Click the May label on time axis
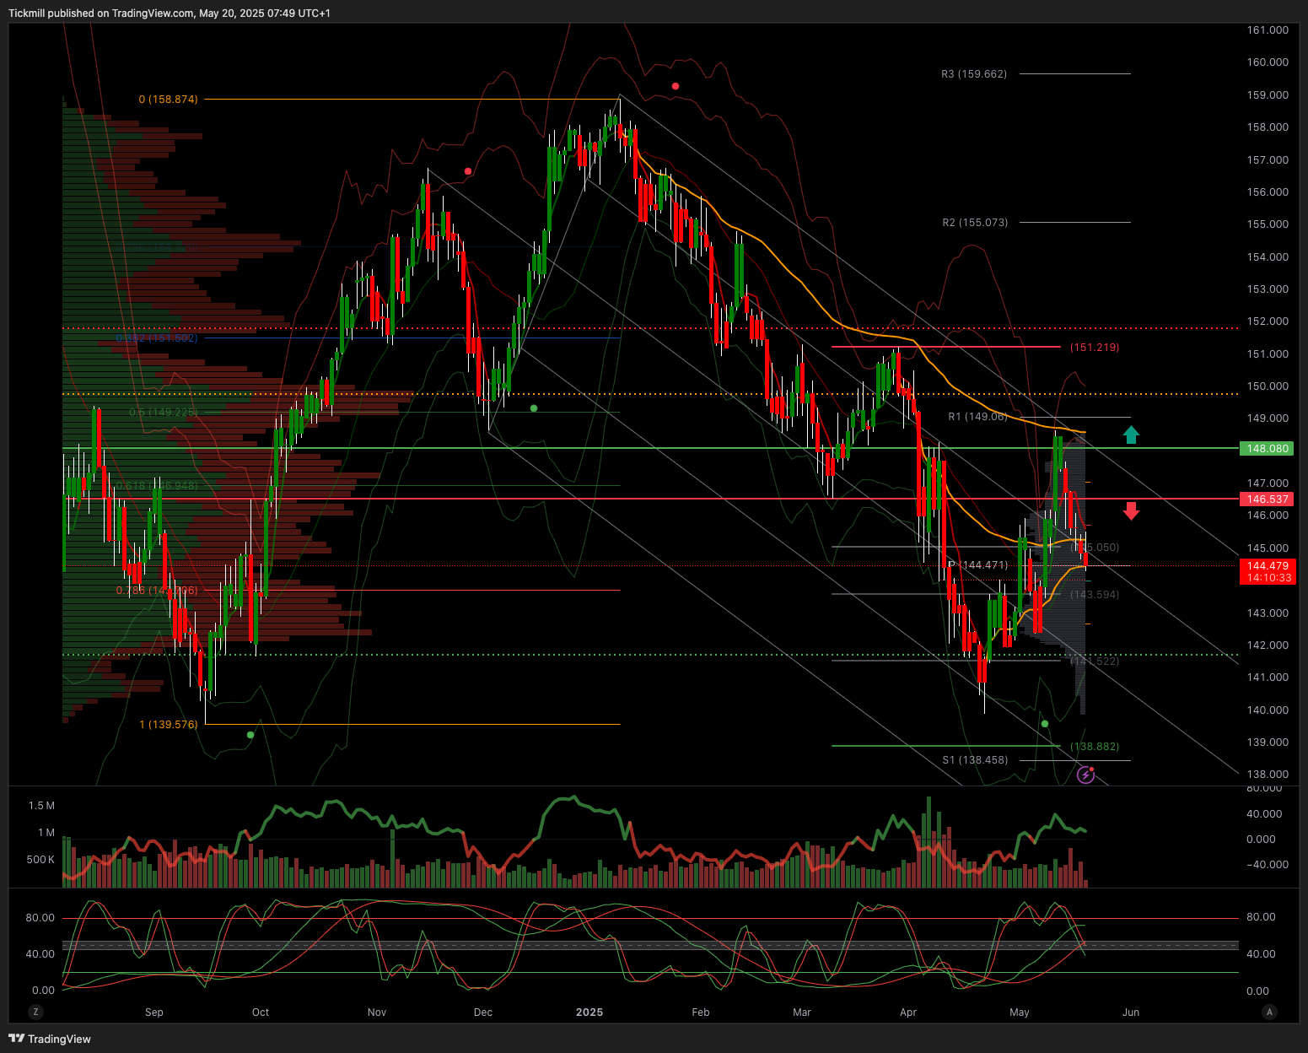 [x=1020, y=1012]
